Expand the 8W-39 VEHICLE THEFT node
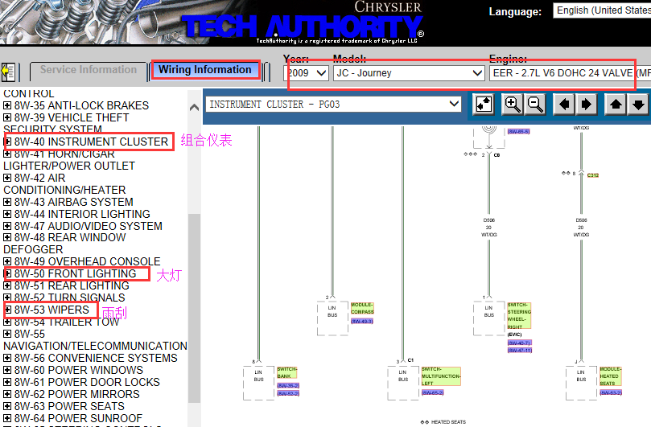 tap(7, 117)
